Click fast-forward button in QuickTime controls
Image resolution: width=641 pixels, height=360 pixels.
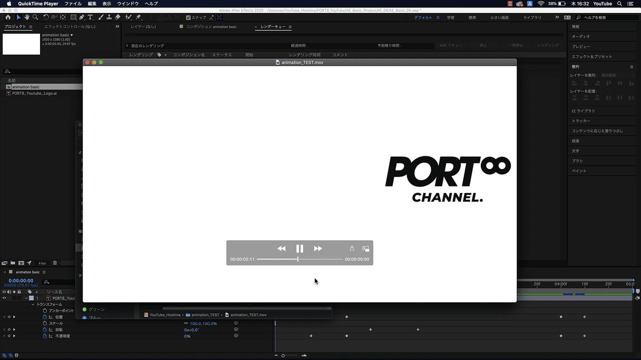click(318, 249)
